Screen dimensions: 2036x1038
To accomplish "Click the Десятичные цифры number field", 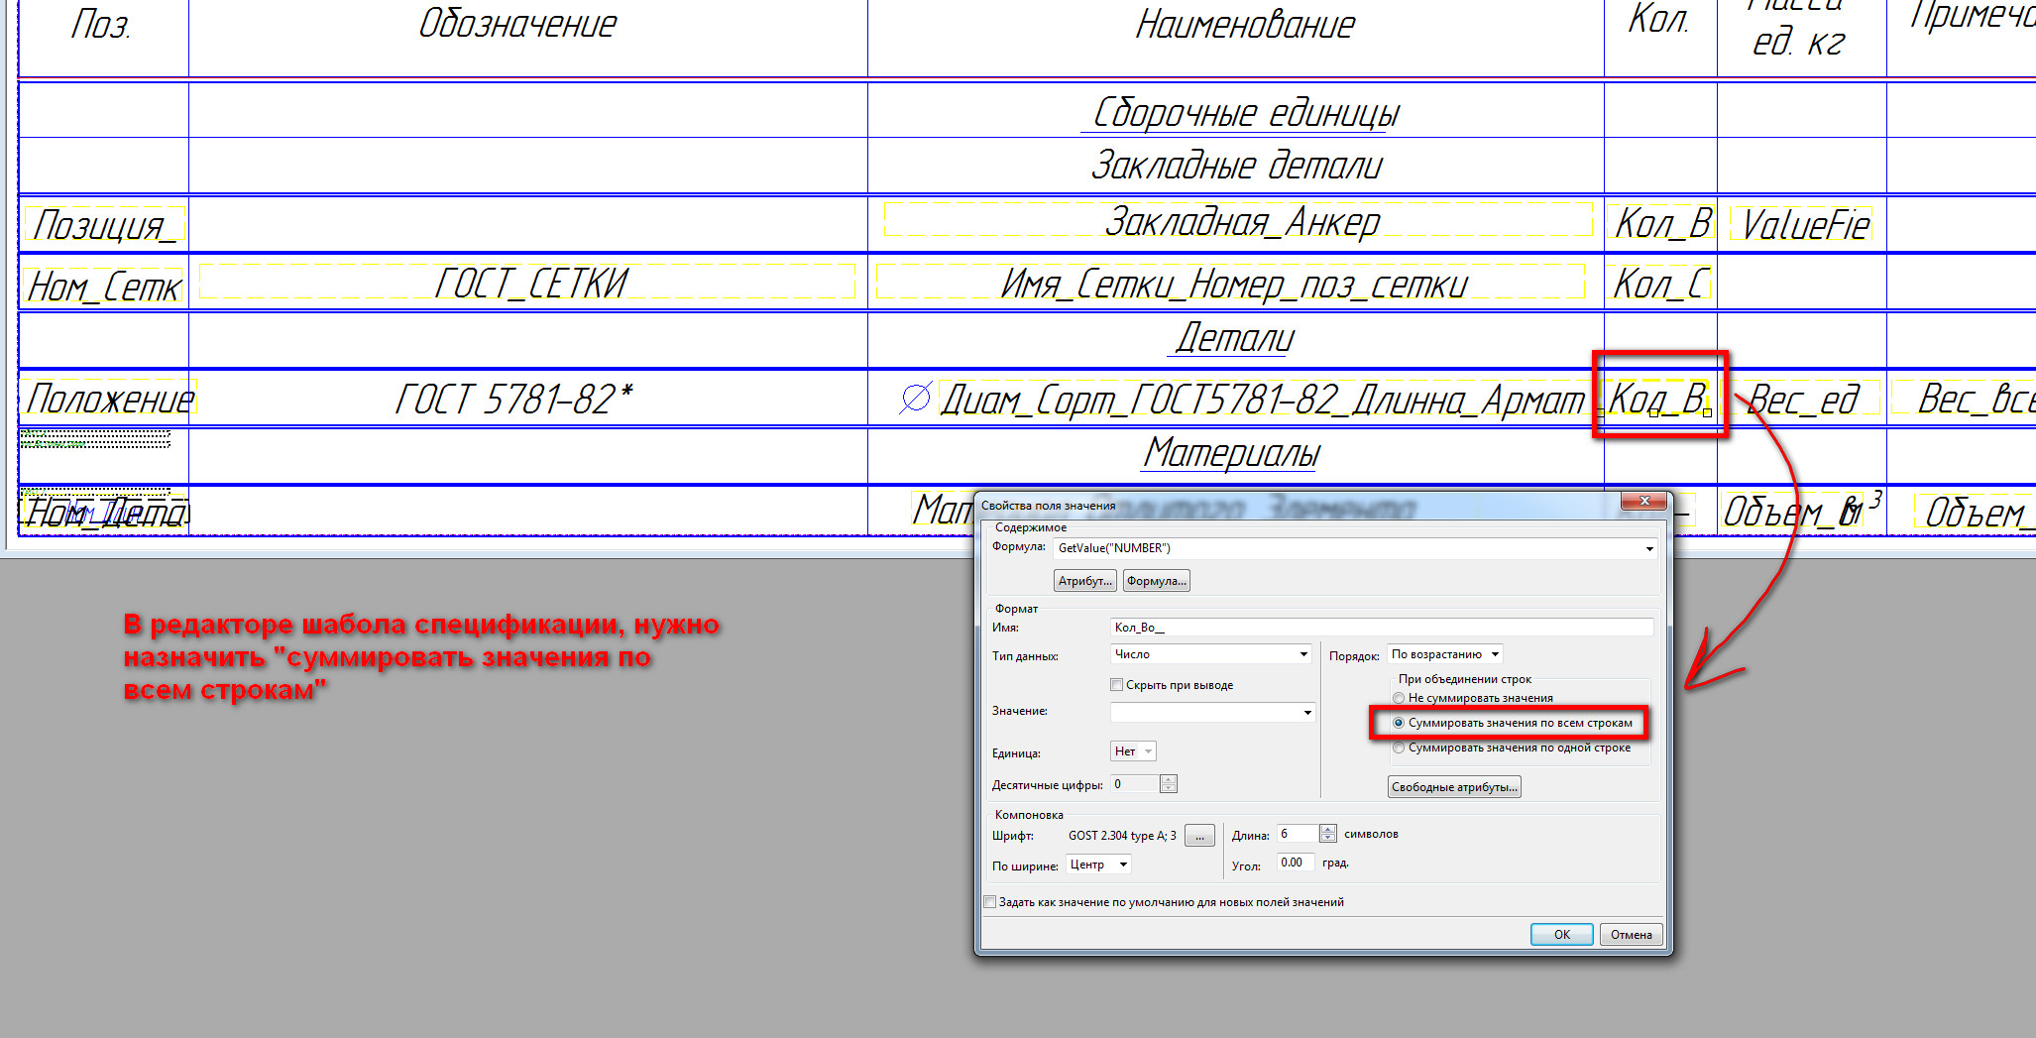I will click(1134, 784).
